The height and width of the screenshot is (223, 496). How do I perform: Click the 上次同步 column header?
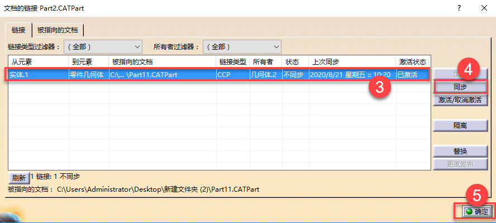(352, 61)
